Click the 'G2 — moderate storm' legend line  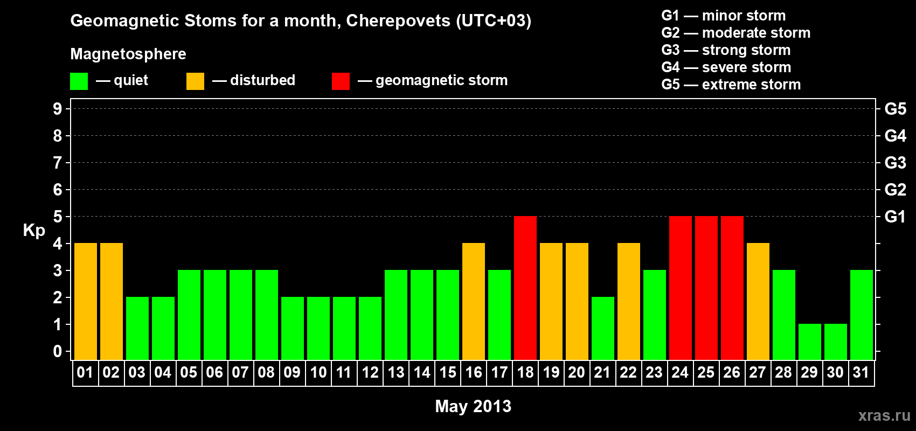coord(736,33)
